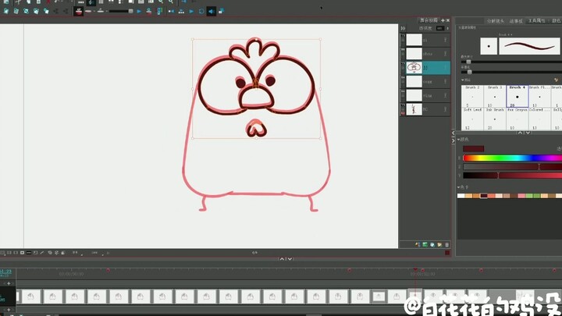
Task: Choose the Soft Lead preset
Action: (x=472, y=119)
